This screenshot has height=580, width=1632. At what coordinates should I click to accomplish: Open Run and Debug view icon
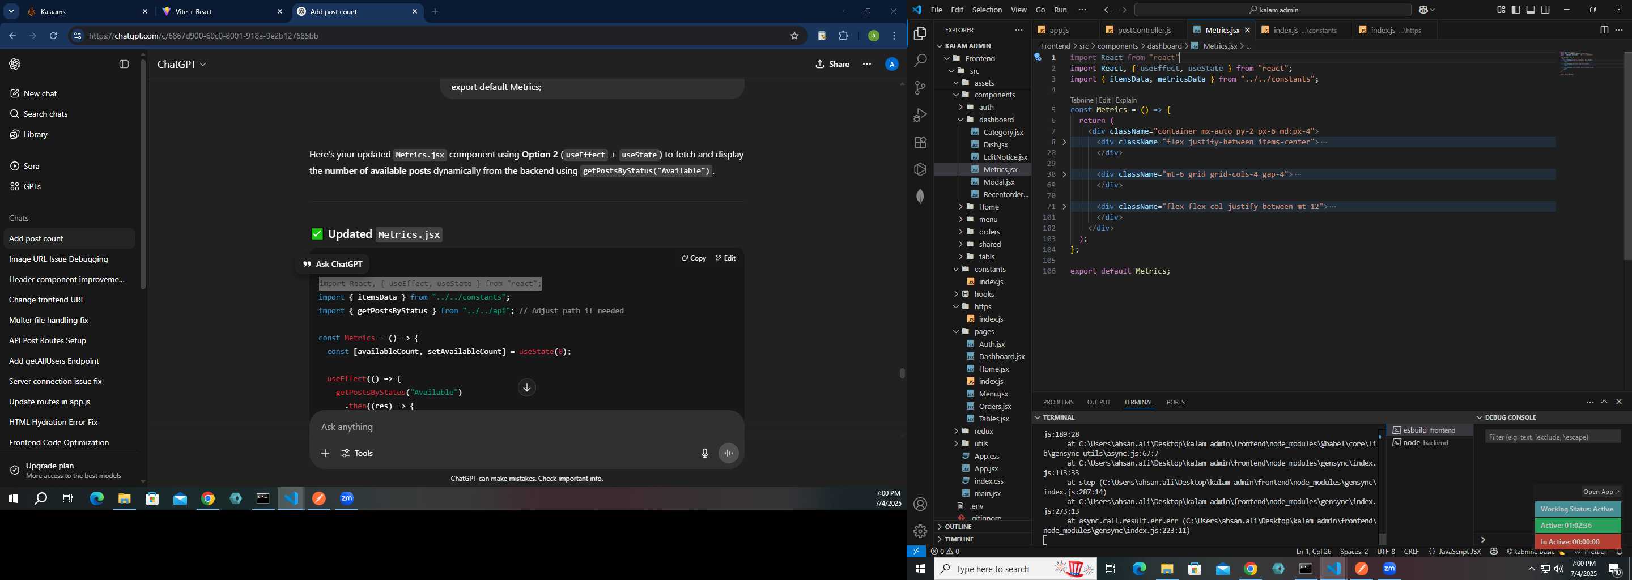tap(920, 115)
